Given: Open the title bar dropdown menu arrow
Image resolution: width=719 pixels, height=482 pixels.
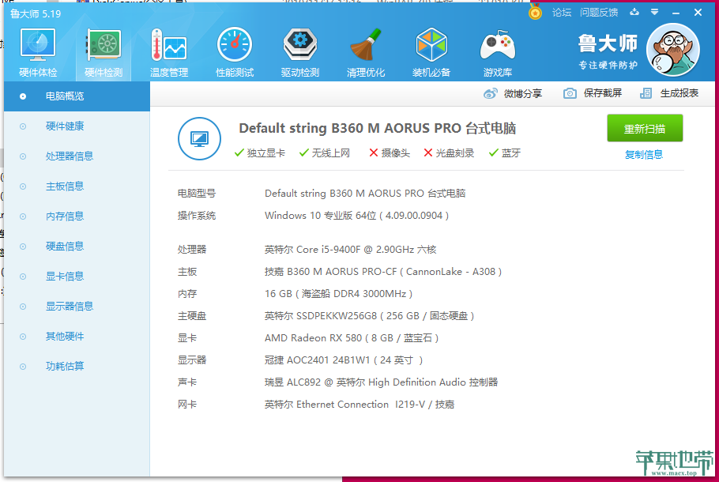Looking at the screenshot, I should click(654, 13).
